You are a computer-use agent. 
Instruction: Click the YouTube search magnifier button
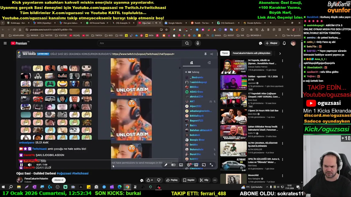coord(187,43)
